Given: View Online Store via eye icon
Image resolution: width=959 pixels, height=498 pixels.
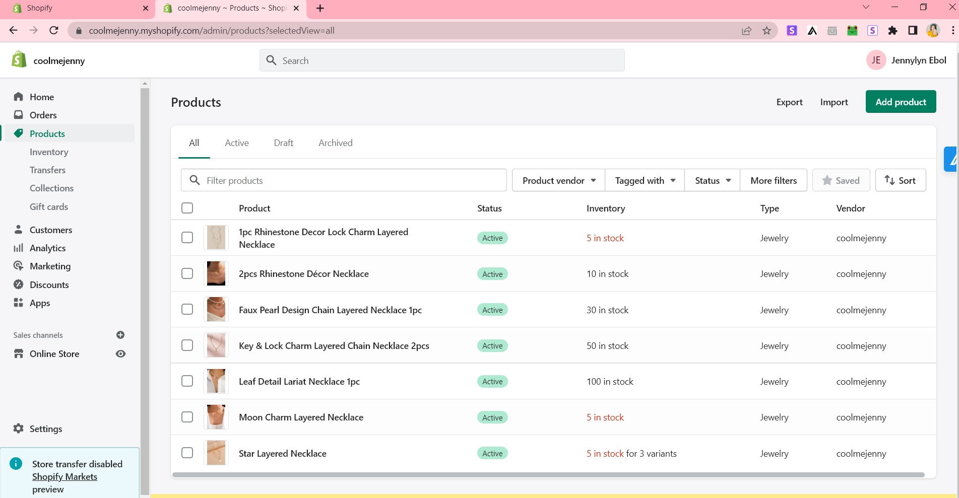Looking at the screenshot, I should 120,353.
